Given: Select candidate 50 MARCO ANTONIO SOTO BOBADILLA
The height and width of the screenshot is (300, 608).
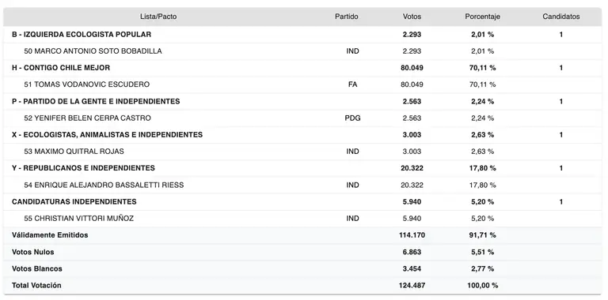Looking at the screenshot, I should point(93,51).
